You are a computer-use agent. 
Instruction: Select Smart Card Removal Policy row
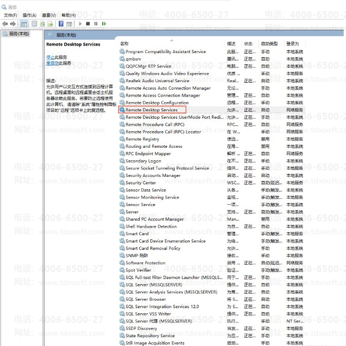click(x=212, y=248)
